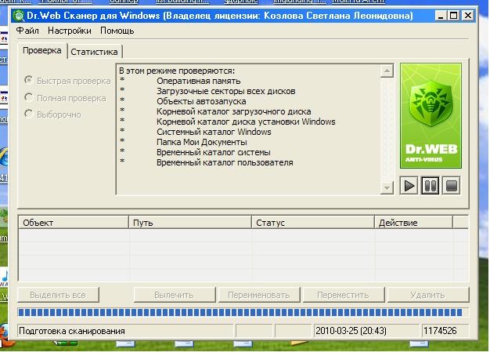Screen dimensions: 490x356
Task: Switch to the Статистика tab
Action: tap(94, 52)
